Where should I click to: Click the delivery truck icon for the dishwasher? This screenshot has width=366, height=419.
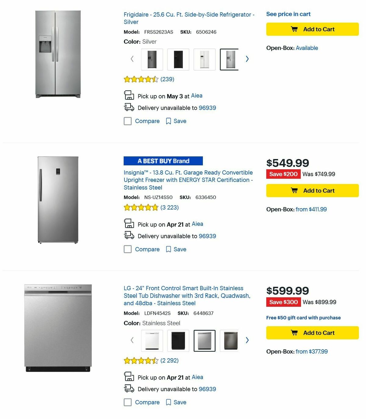coord(129,388)
